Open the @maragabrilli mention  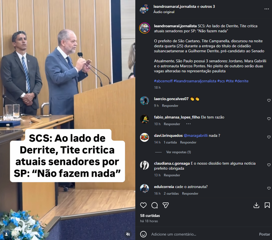pyautogui.click(x=195, y=135)
